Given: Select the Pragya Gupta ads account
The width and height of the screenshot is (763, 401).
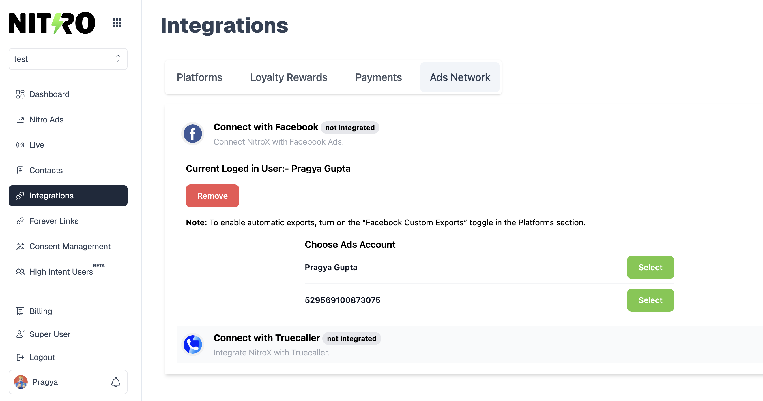Looking at the screenshot, I should (650, 267).
